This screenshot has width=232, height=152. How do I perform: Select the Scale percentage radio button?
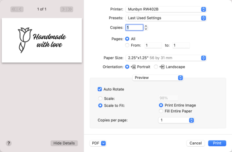100,98
